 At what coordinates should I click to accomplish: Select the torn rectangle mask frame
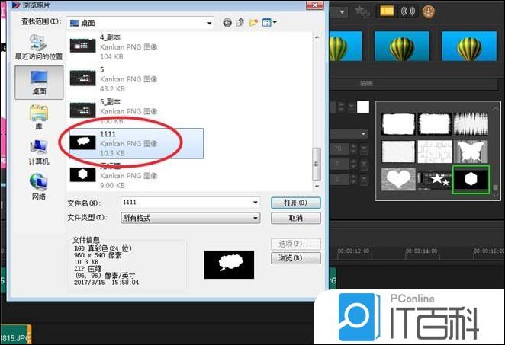click(435, 124)
